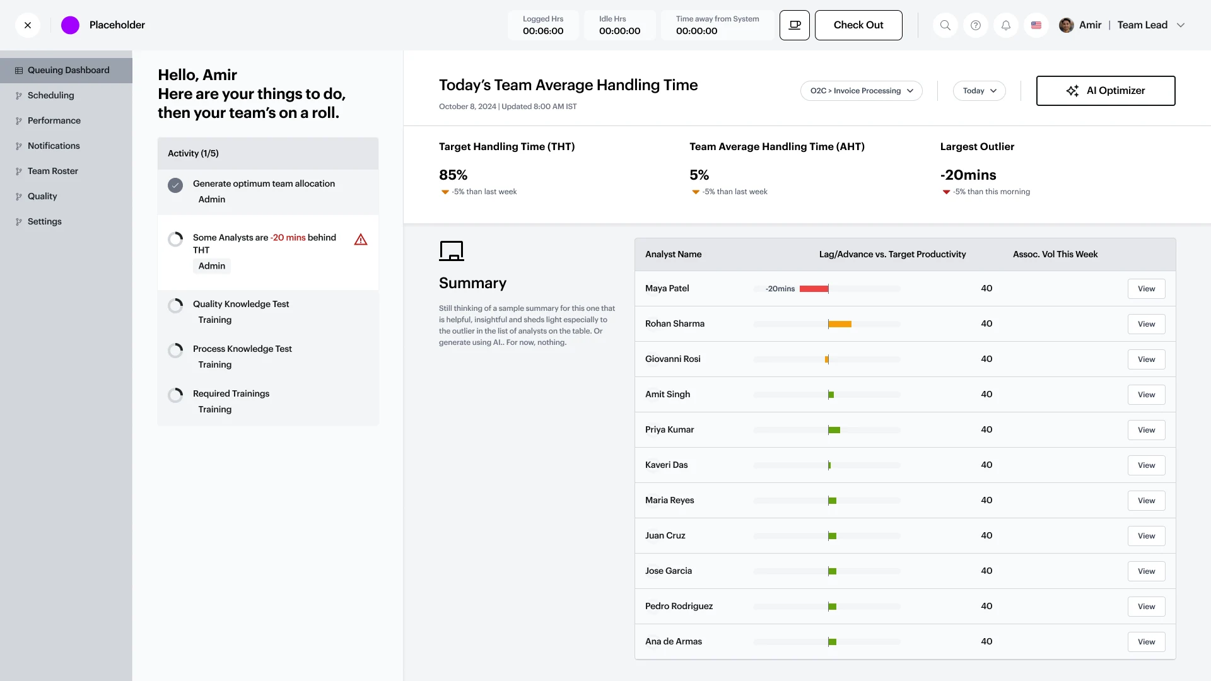This screenshot has height=681, width=1211.
Task: Toggle completed check for Generate optimum team allocation
Action: point(175,185)
